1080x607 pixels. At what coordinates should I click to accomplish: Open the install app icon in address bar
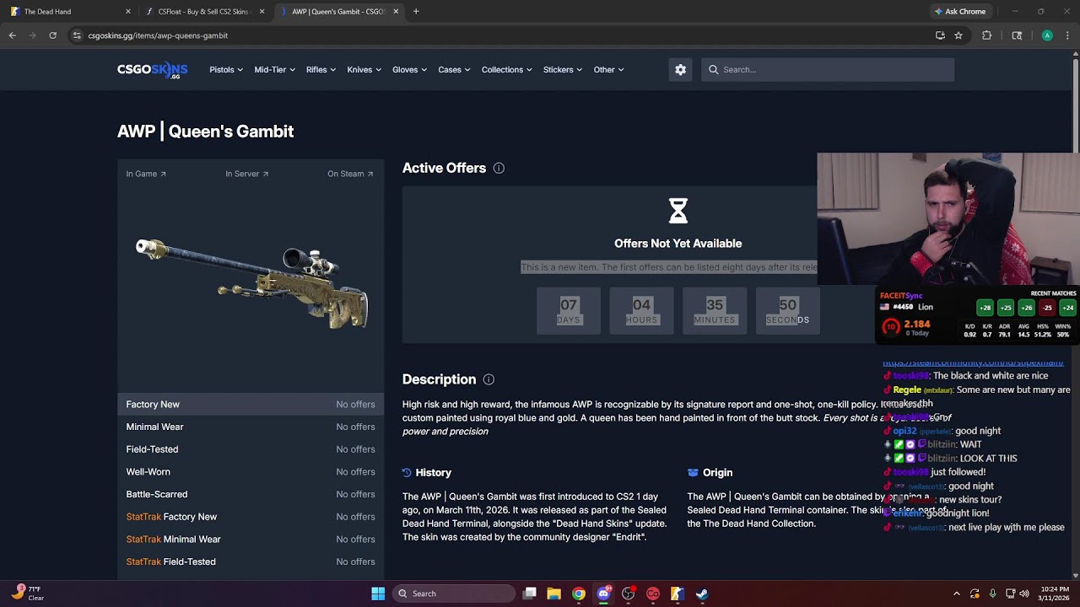coord(940,35)
